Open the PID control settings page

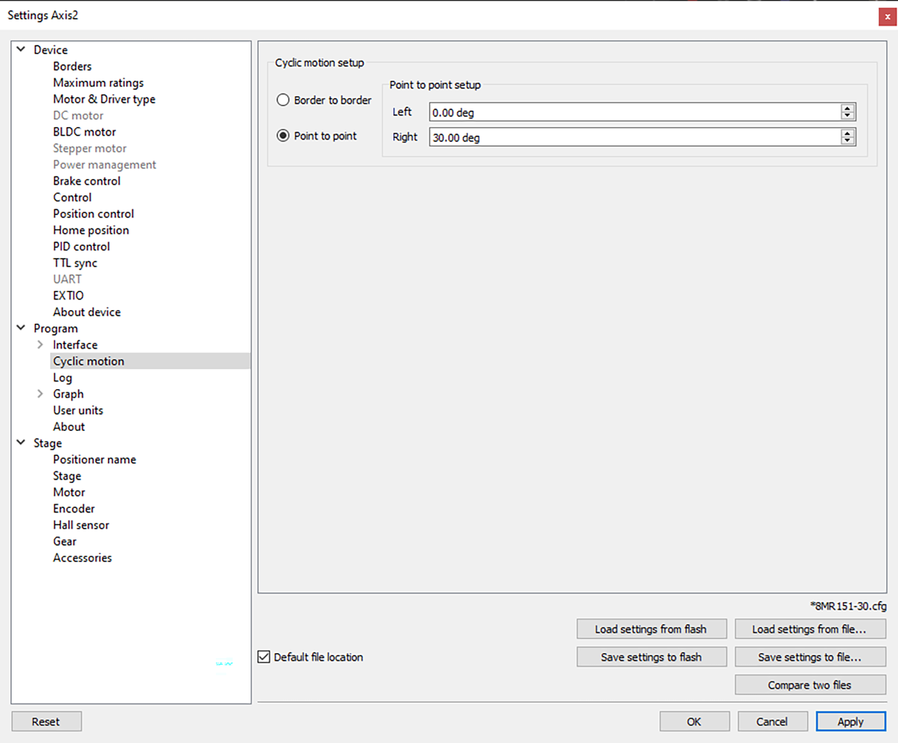click(x=81, y=247)
